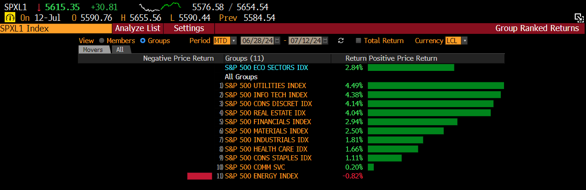Click the 2.84% return for ECO SECTORS
Screen dimensions: 586x190
(x=354, y=68)
